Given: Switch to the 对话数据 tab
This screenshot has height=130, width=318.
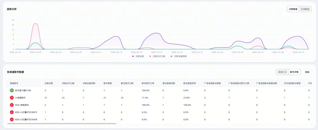Looking at the screenshot, I should coord(305,9).
